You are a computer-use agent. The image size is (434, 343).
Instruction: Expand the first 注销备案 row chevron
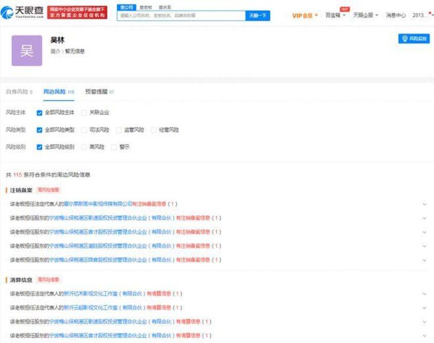[x=424, y=204]
